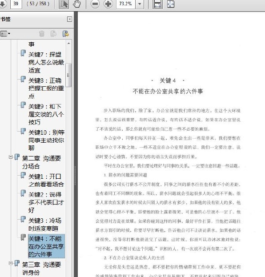Viewport: 265px width, 277px height.
Task: Zoom in with the plus button
Action: (108, 4)
